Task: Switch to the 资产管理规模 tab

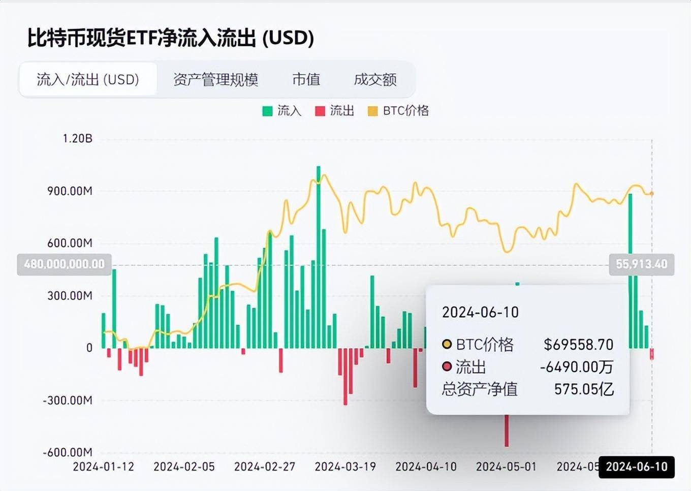Action: pyautogui.click(x=215, y=79)
